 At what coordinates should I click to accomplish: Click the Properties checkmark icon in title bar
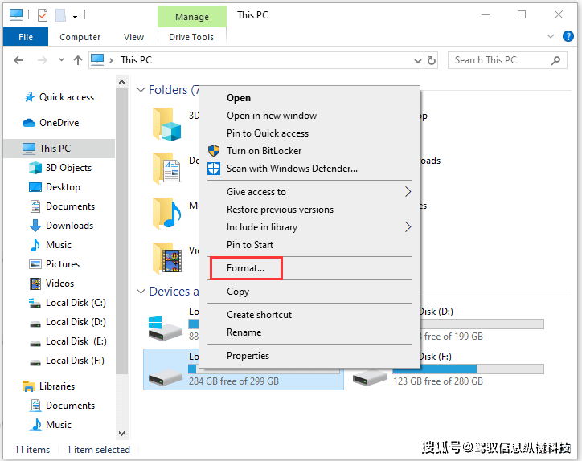tap(43, 14)
